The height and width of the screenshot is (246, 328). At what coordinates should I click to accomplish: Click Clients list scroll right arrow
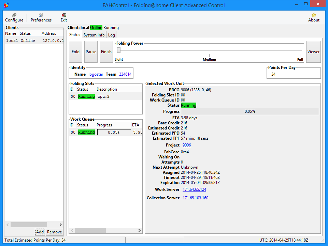click(x=61, y=225)
